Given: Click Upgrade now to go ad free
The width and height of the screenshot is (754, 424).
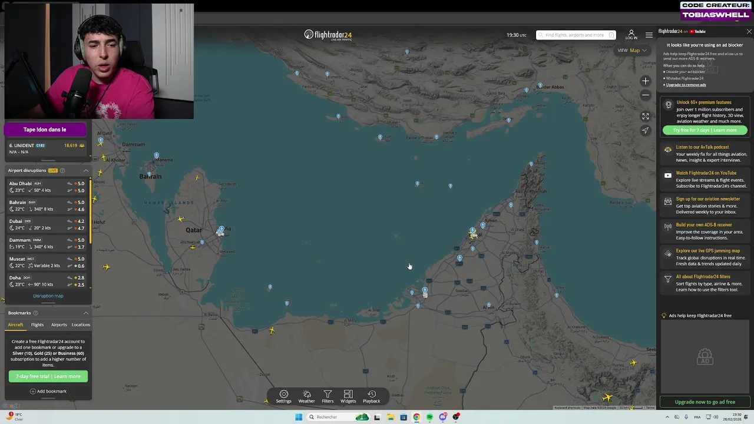Looking at the screenshot, I should [x=705, y=402].
